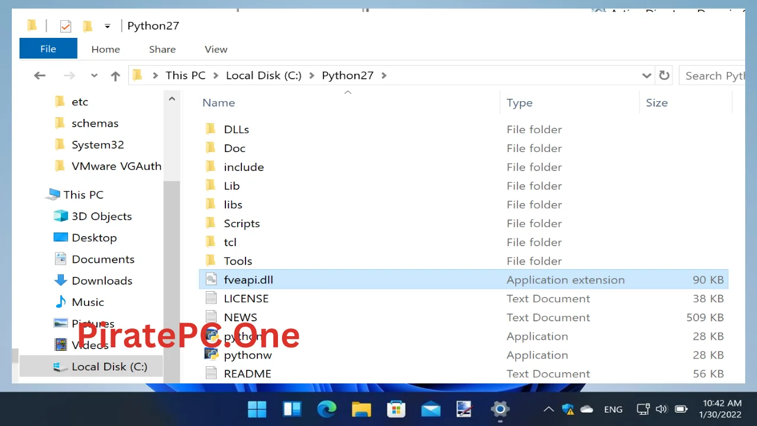Open Downloads in navigation pane
The width and height of the screenshot is (757, 426).
click(x=102, y=280)
